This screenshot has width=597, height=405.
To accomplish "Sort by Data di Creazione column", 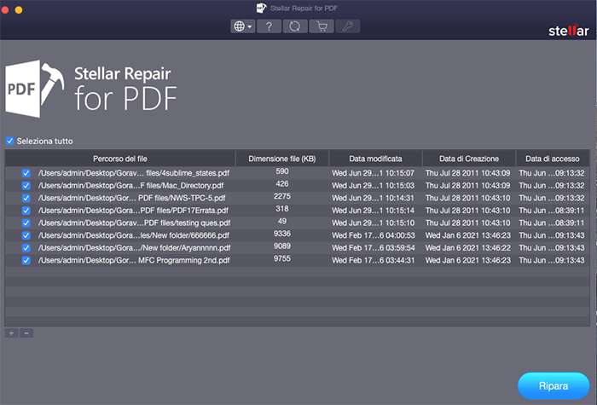I will tap(469, 159).
